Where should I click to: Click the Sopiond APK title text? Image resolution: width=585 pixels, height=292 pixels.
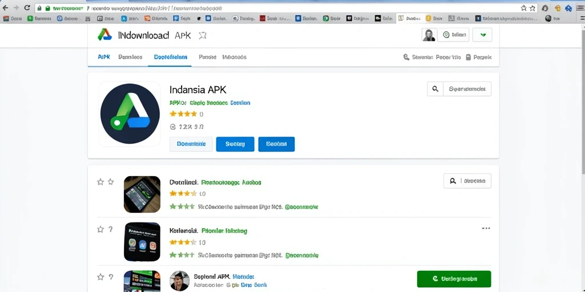[211, 277]
